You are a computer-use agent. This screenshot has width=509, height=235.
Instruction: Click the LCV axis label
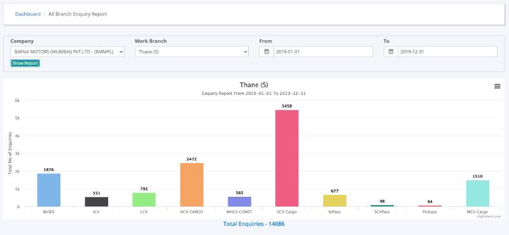(144, 211)
